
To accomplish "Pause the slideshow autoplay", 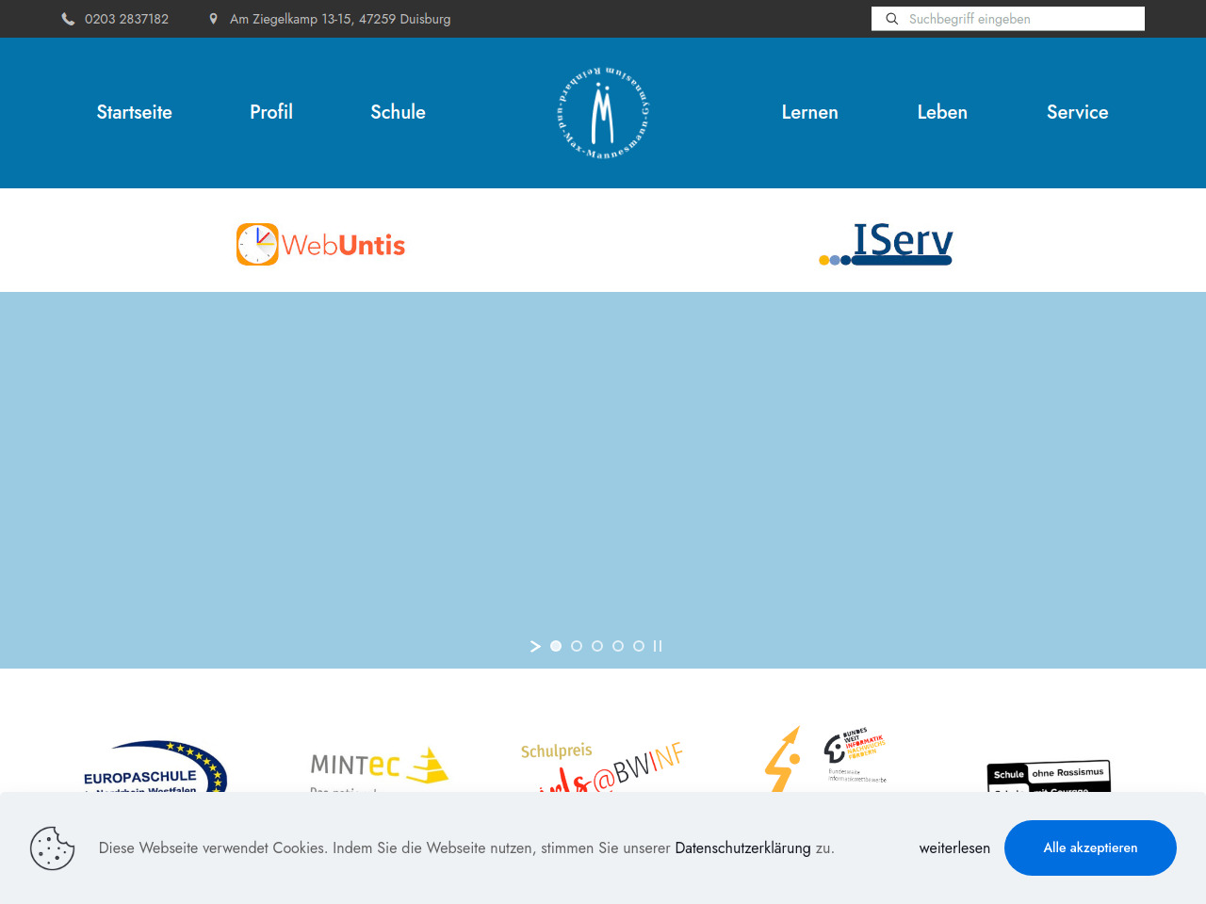I will (x=658, y=646).
